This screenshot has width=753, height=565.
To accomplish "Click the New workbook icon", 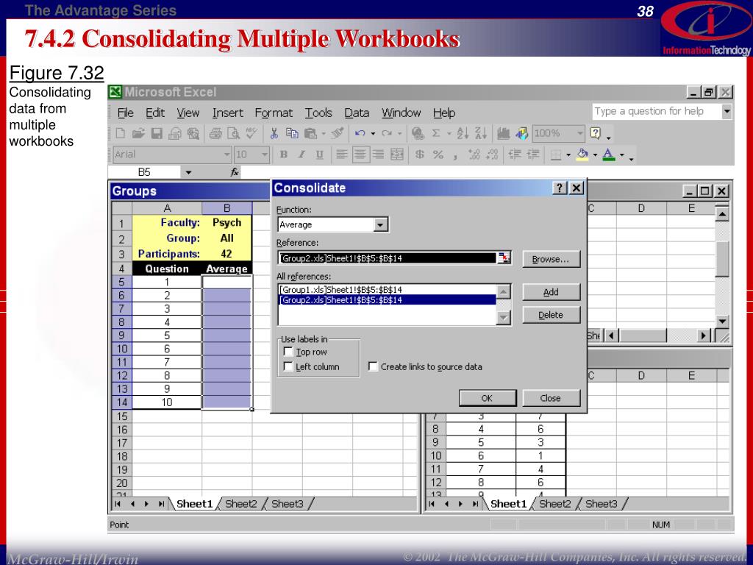I will click(x=121, y=134).
